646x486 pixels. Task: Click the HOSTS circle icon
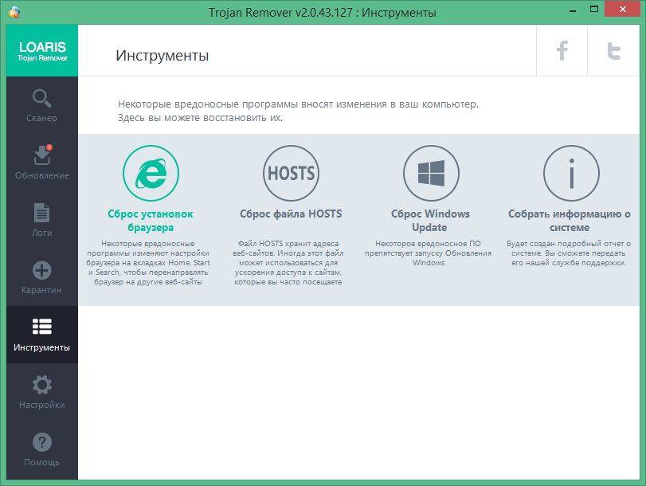point(292,173)
